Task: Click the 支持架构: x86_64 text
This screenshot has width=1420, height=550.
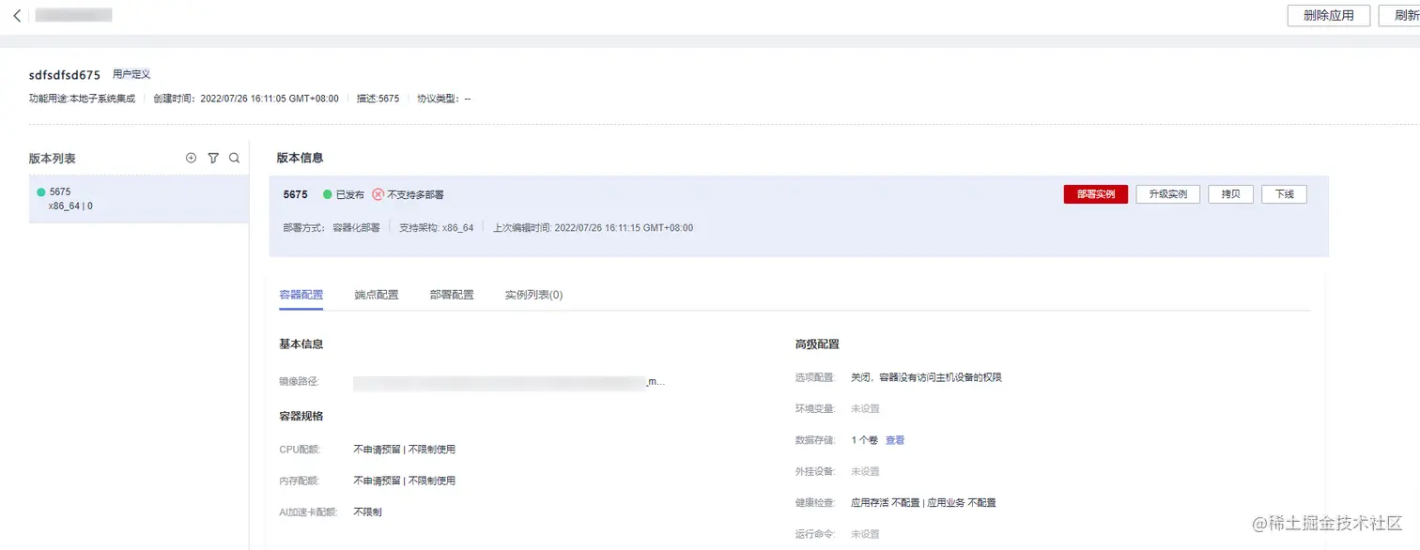Action: click(x=436, y=227)
